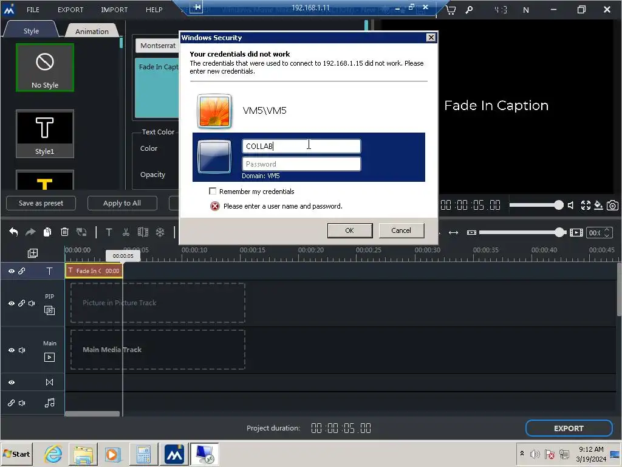Switch to the Style tab
This screenshot has width=622, height=467.
click(31, 30)
